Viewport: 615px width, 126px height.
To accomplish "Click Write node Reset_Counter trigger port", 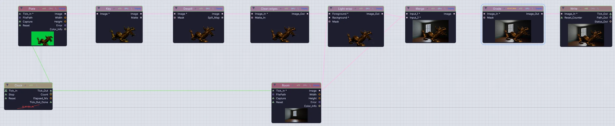I will tap(562, 18).
